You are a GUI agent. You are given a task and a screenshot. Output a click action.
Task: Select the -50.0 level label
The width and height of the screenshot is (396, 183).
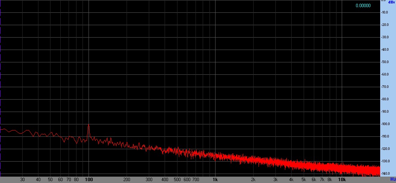click(x=385, y=62)
